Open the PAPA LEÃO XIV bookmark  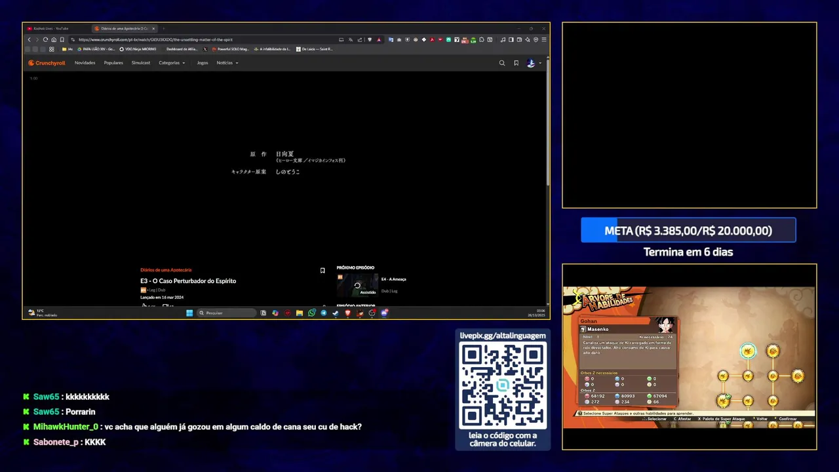pos(96,49)
